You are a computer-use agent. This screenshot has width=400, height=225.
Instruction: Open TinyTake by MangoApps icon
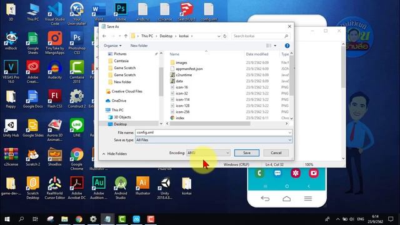55,43
